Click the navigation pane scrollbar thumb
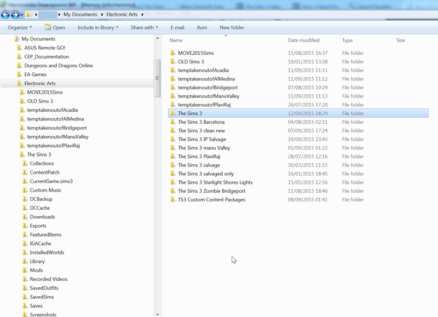Viewport: 438px width, 317px height. pyautogui.click(x=158, y=78)
